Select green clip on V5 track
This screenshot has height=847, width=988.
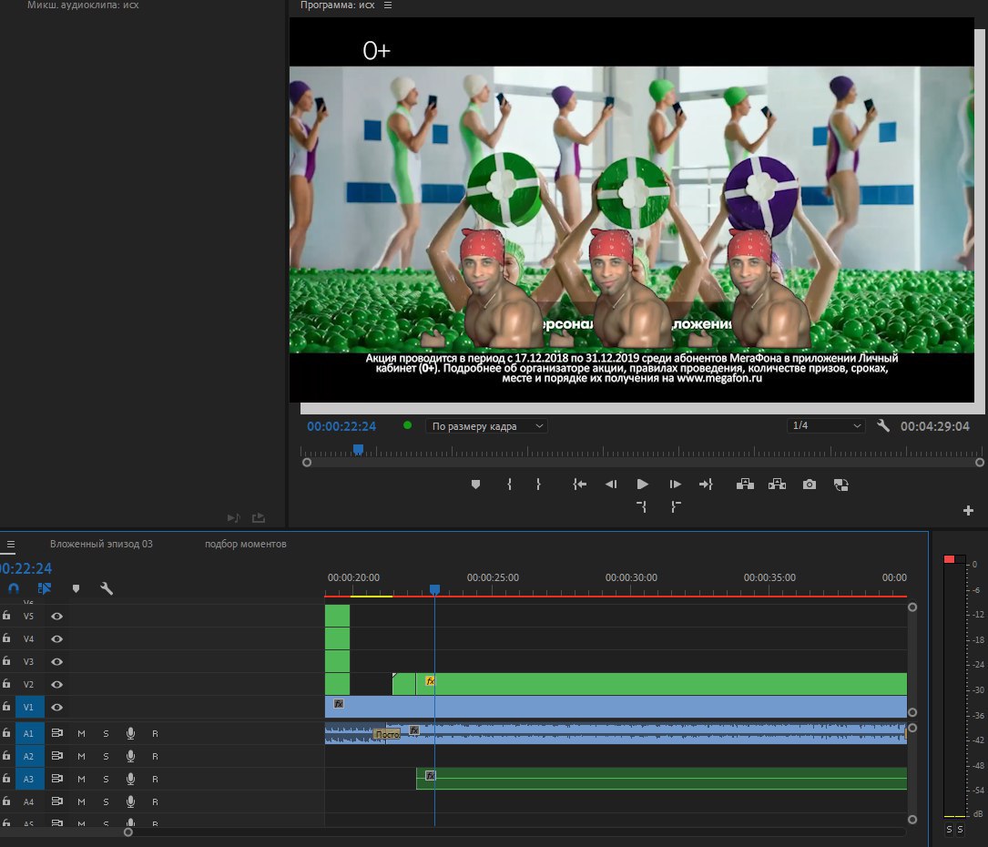[x=337, y=616]
